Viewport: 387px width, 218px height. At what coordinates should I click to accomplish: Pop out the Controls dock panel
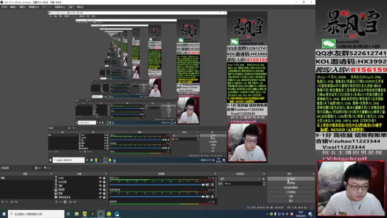point(313,174)
